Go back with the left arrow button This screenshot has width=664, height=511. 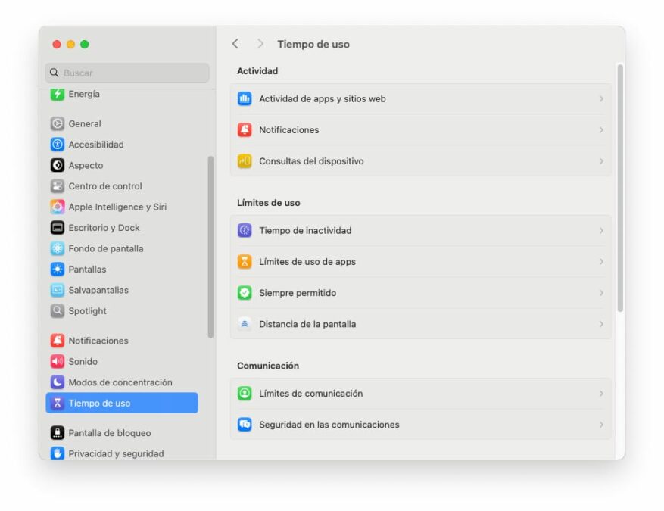point(235,44)
